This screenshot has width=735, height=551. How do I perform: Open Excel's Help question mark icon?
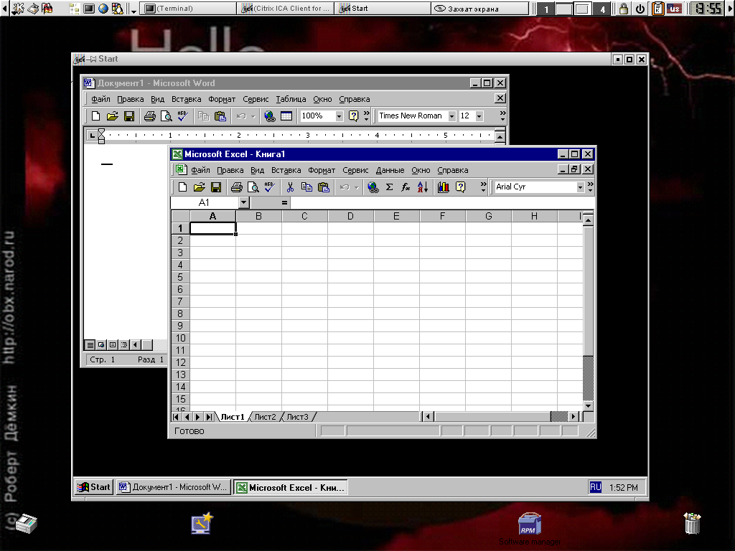coord(460,187)
